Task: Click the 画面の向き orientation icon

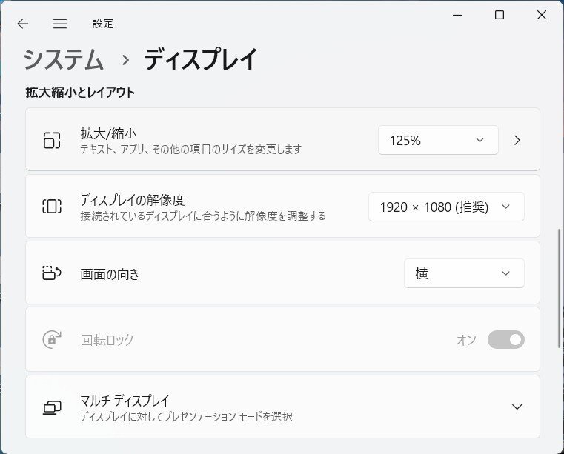Action: [x=52, y=273]
